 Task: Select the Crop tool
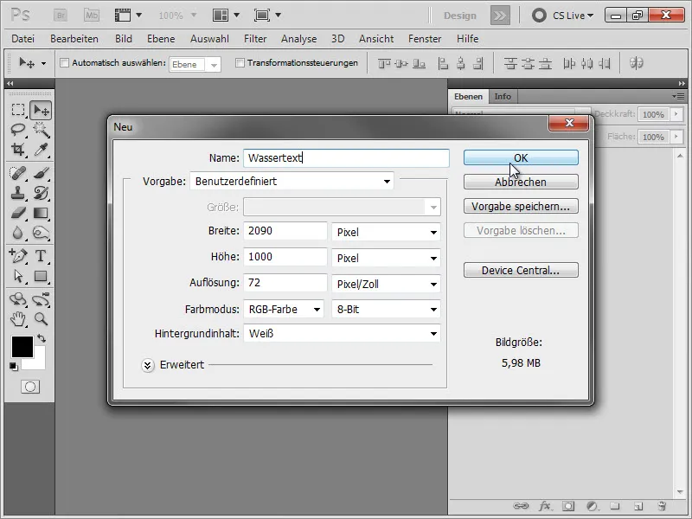(x=18, y=149)
